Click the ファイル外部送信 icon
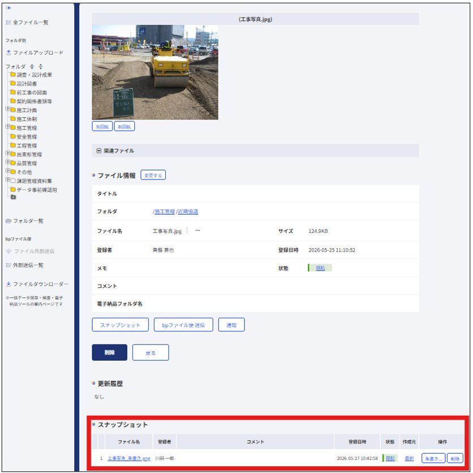This screenshot has height=473, width=473. (8, 252)
